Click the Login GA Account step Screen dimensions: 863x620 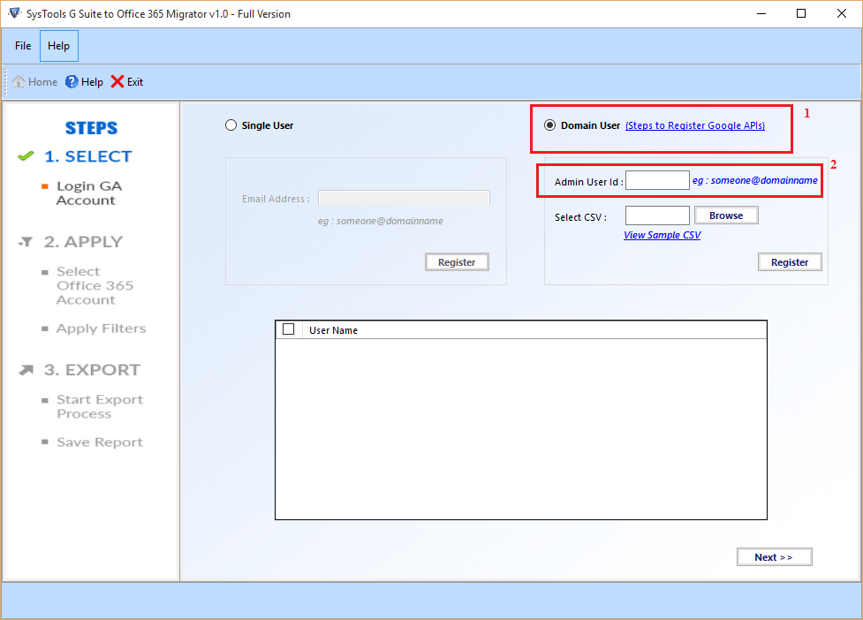coord(89,193)
